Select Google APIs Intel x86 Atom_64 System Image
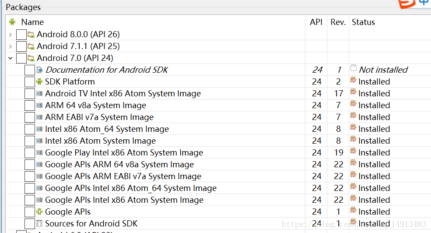Viewport: 431px width, 233px height. (x=131, y=188)
